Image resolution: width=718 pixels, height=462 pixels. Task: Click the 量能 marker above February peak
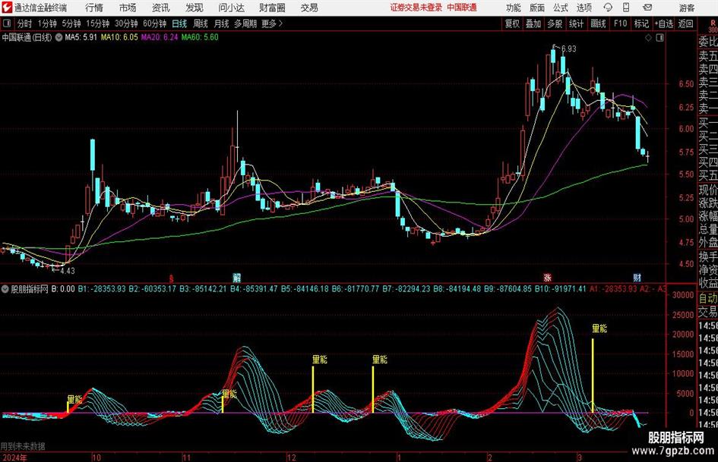[x=599, y=328]
